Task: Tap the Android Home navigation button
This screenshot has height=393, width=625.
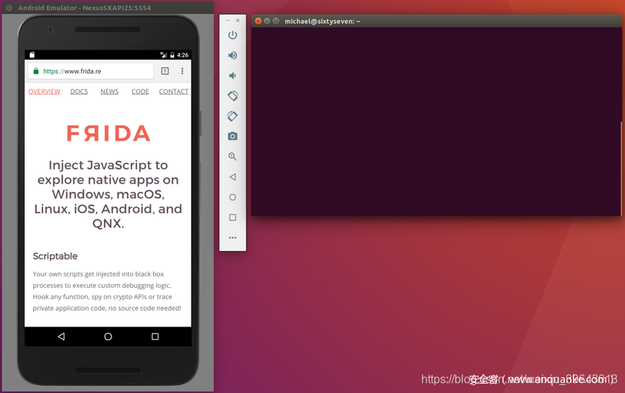Action: (x=108, y=337)
